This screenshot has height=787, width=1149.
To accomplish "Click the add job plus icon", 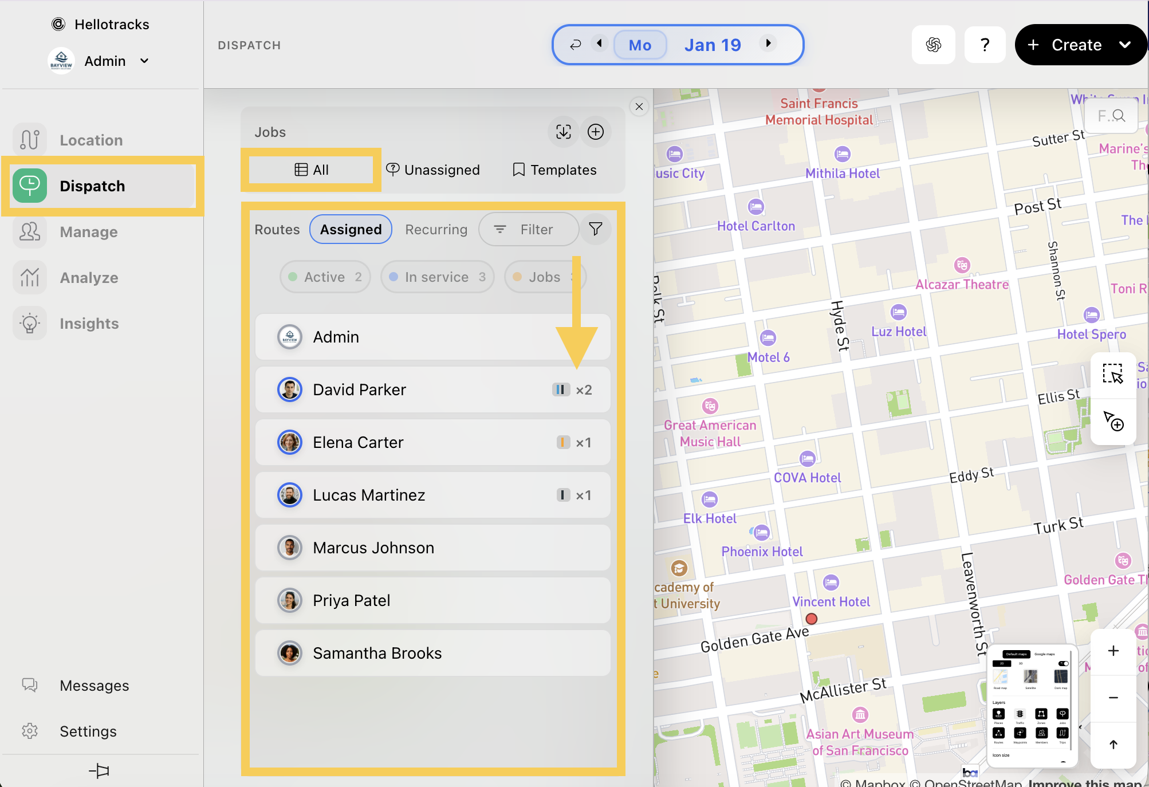I will [596, 132].
